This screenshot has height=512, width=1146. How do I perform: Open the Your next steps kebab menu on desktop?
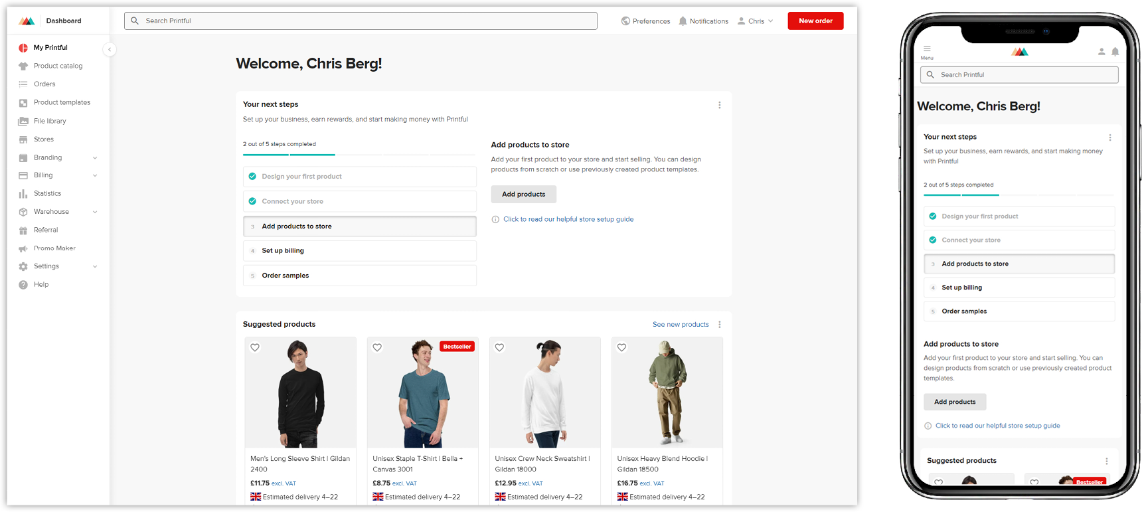pos(719,105)
